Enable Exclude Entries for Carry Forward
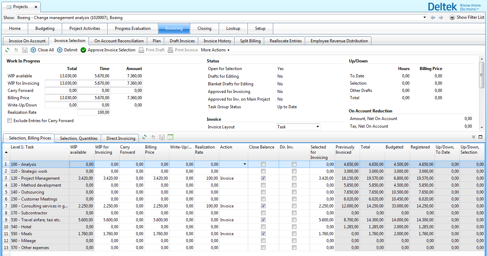 tap(9, 121)
